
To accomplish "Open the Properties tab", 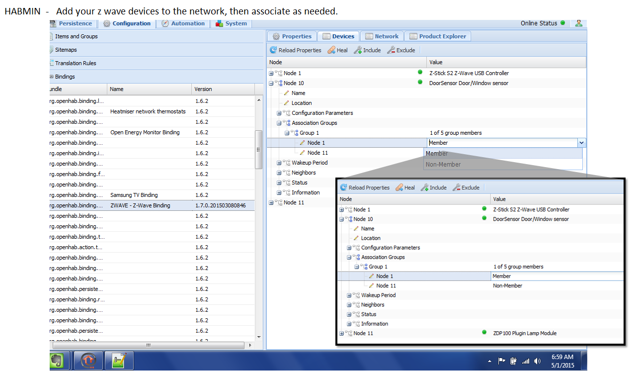I will (292, 36).
